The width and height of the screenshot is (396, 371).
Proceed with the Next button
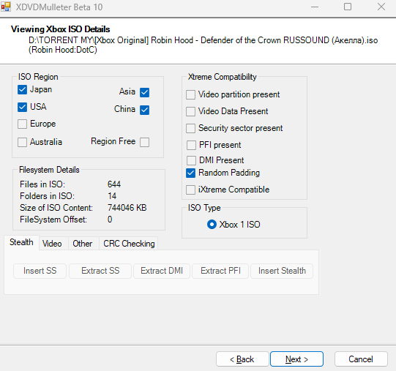click(296, 359)
